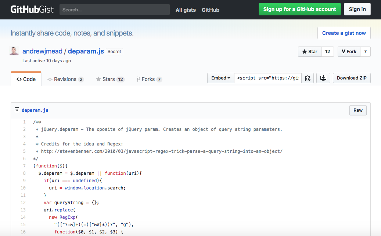Click the GitHub Gist logo

[32, 10]
